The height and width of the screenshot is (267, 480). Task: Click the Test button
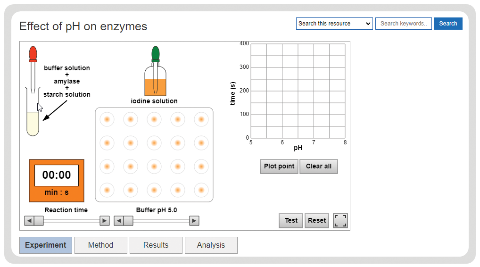pos(291,221)
